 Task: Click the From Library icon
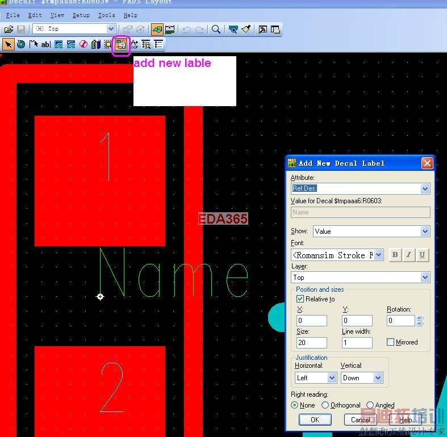point(96,44)
